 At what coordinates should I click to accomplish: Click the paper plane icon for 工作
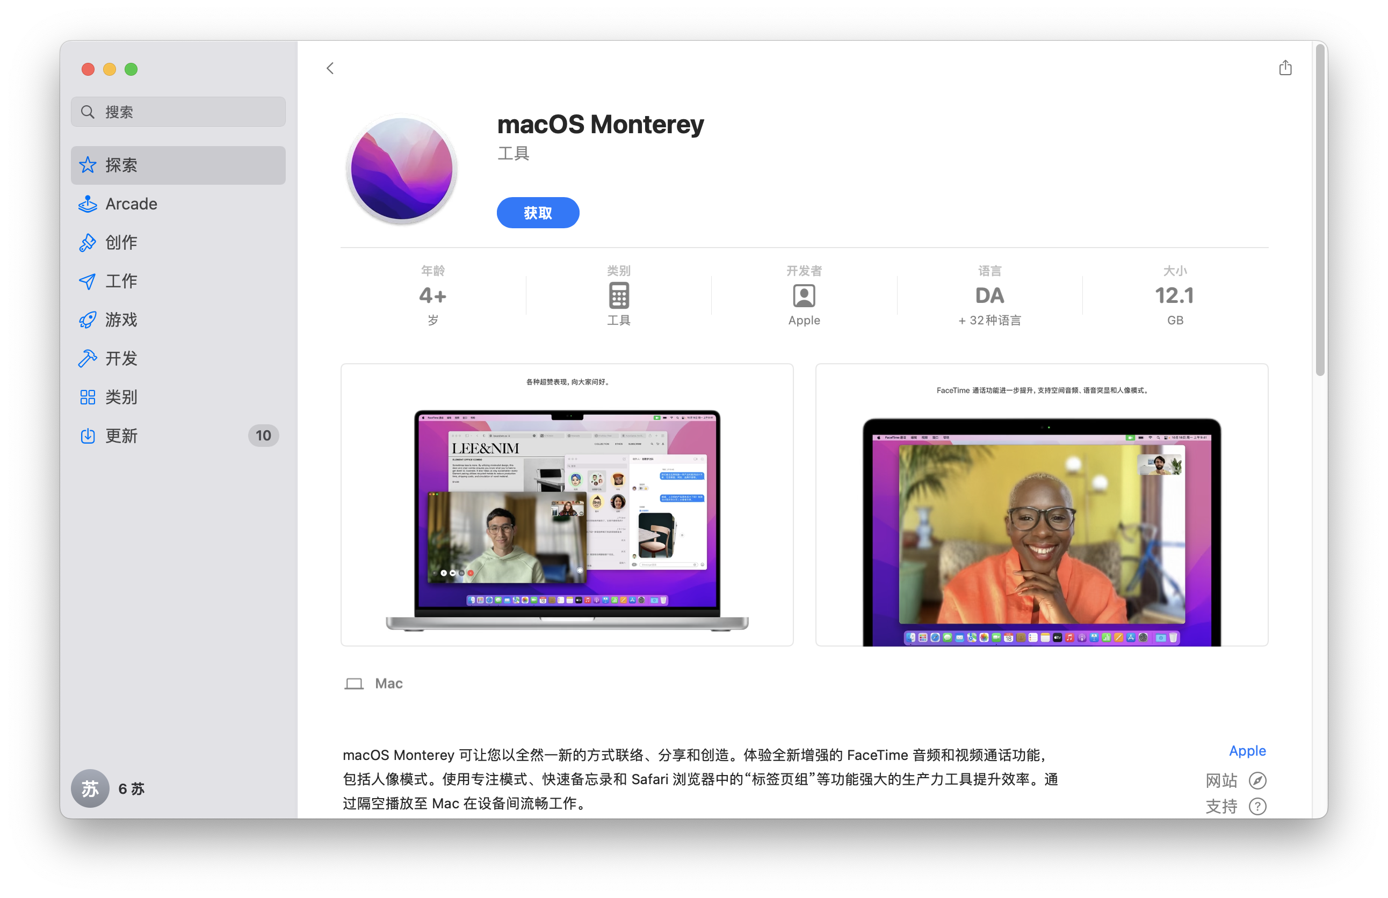(x=88, y=281)
